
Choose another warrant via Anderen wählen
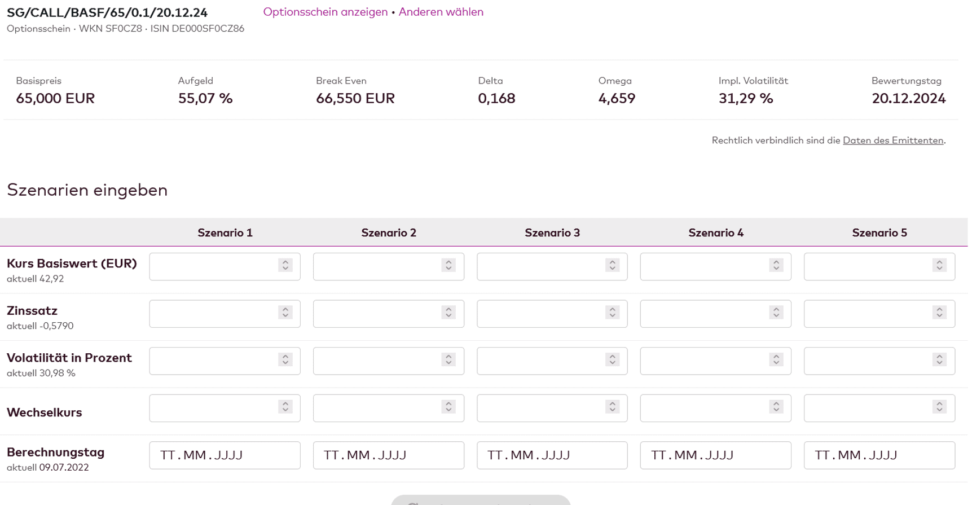point(441,12)
